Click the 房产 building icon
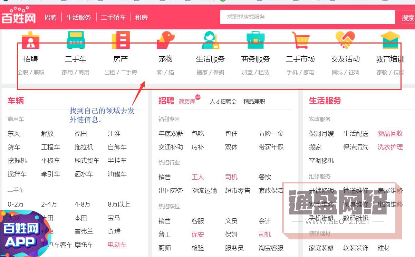This screenshot has width=415, height=257. [x=120, y=39]
